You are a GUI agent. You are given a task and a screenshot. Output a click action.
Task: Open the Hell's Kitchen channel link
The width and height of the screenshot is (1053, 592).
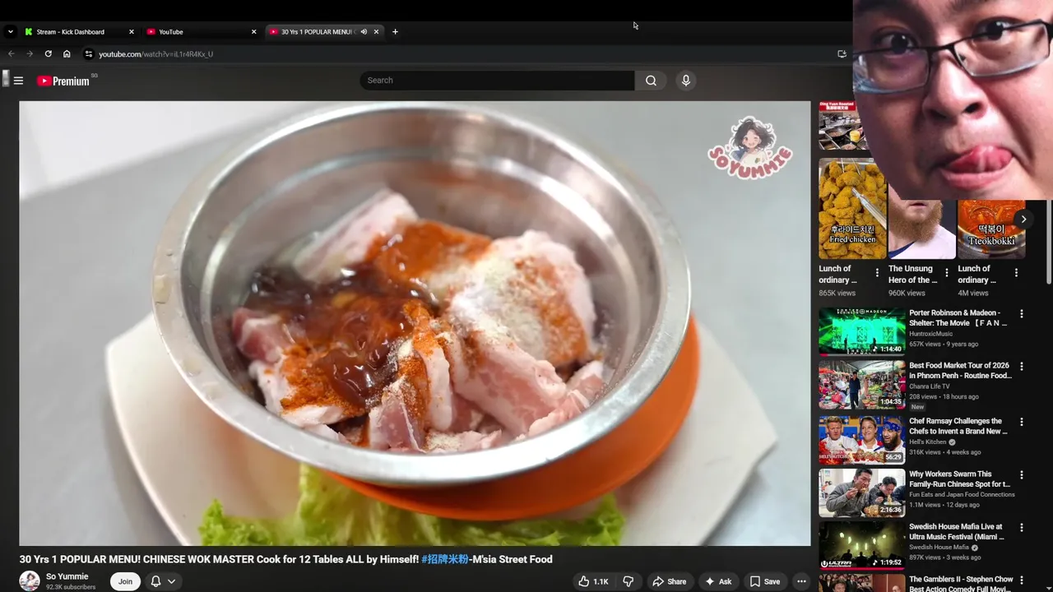click(x=928, y=442)
